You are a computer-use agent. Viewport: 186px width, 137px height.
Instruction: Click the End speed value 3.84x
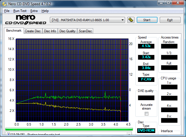(146, 68)
